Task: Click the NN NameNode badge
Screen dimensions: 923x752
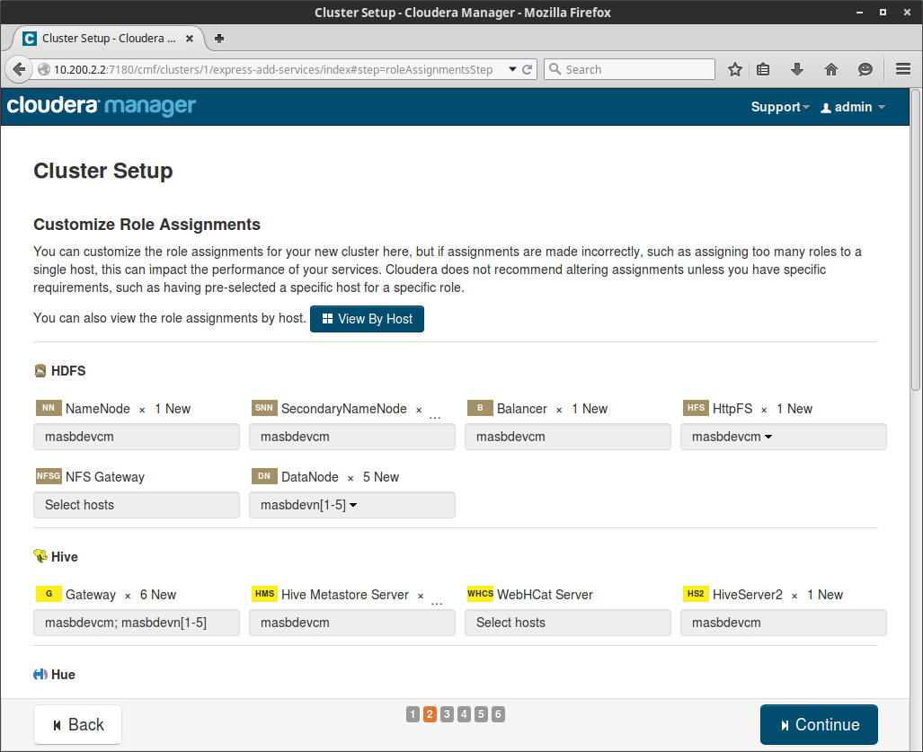Action: pos(49,408)
